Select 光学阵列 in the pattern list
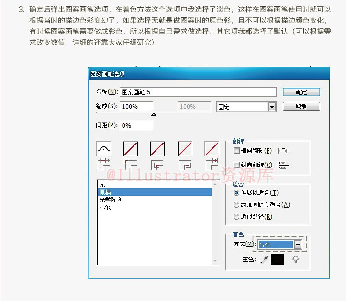346x301 pixels. [x=154, y=200]
